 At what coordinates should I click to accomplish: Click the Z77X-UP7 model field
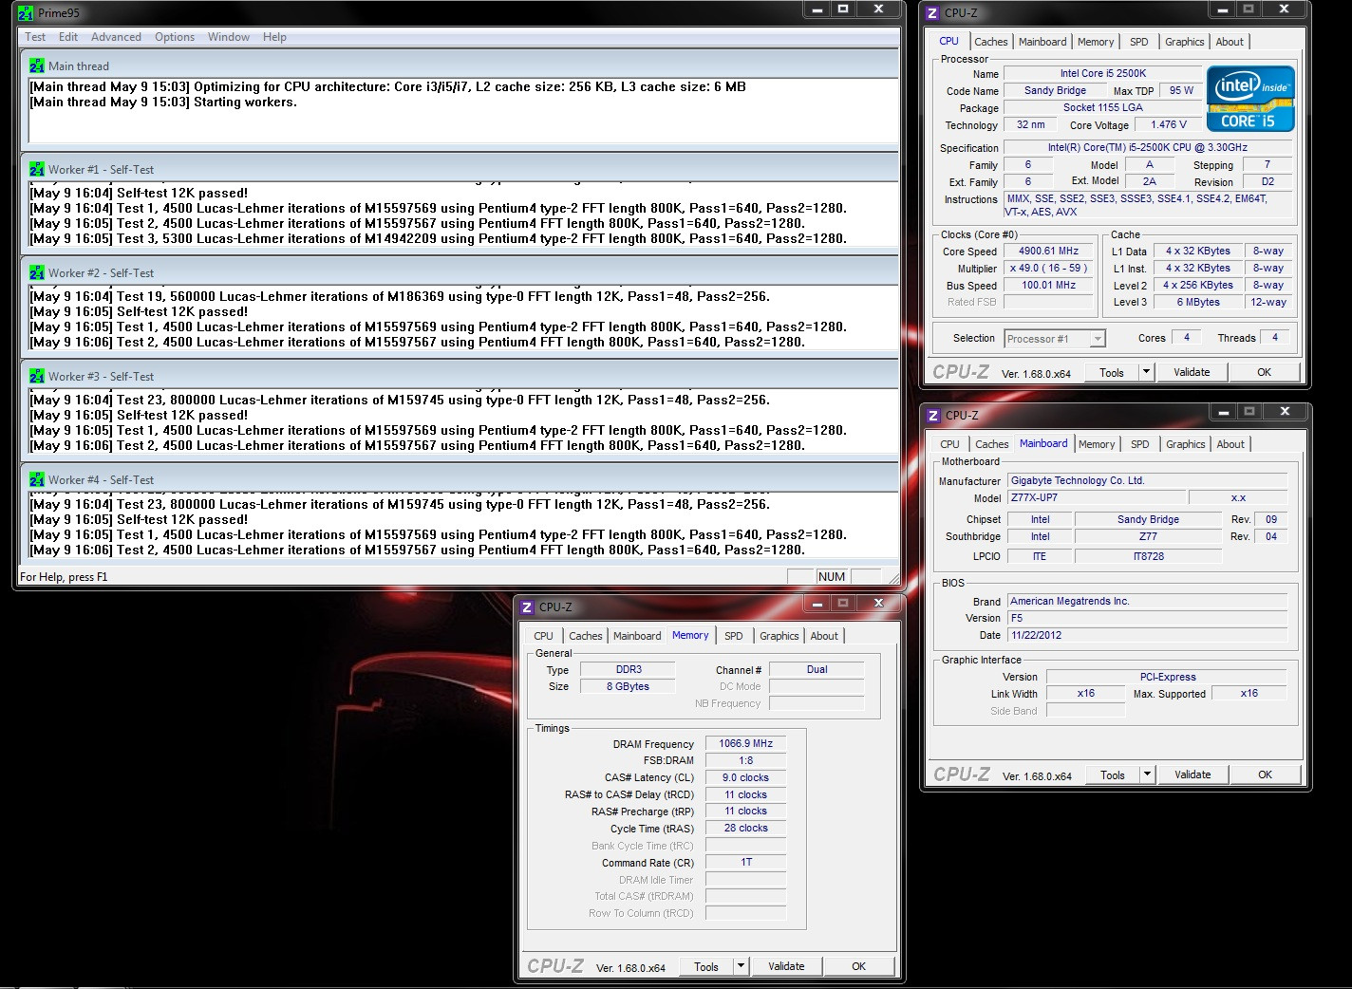[x=1097, y=497]
